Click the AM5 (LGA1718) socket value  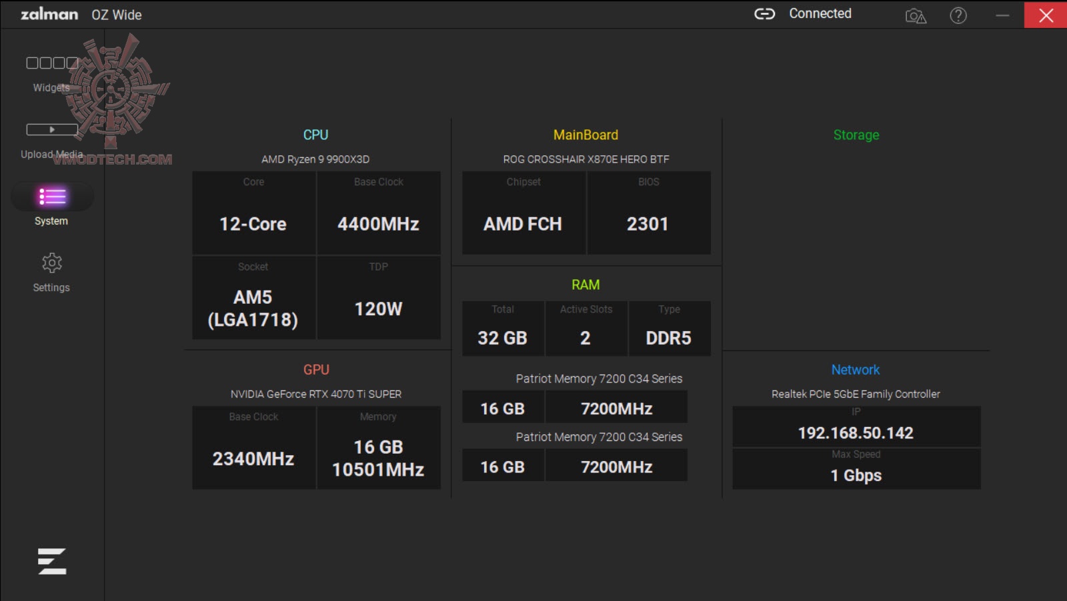(x=253, y=308)
